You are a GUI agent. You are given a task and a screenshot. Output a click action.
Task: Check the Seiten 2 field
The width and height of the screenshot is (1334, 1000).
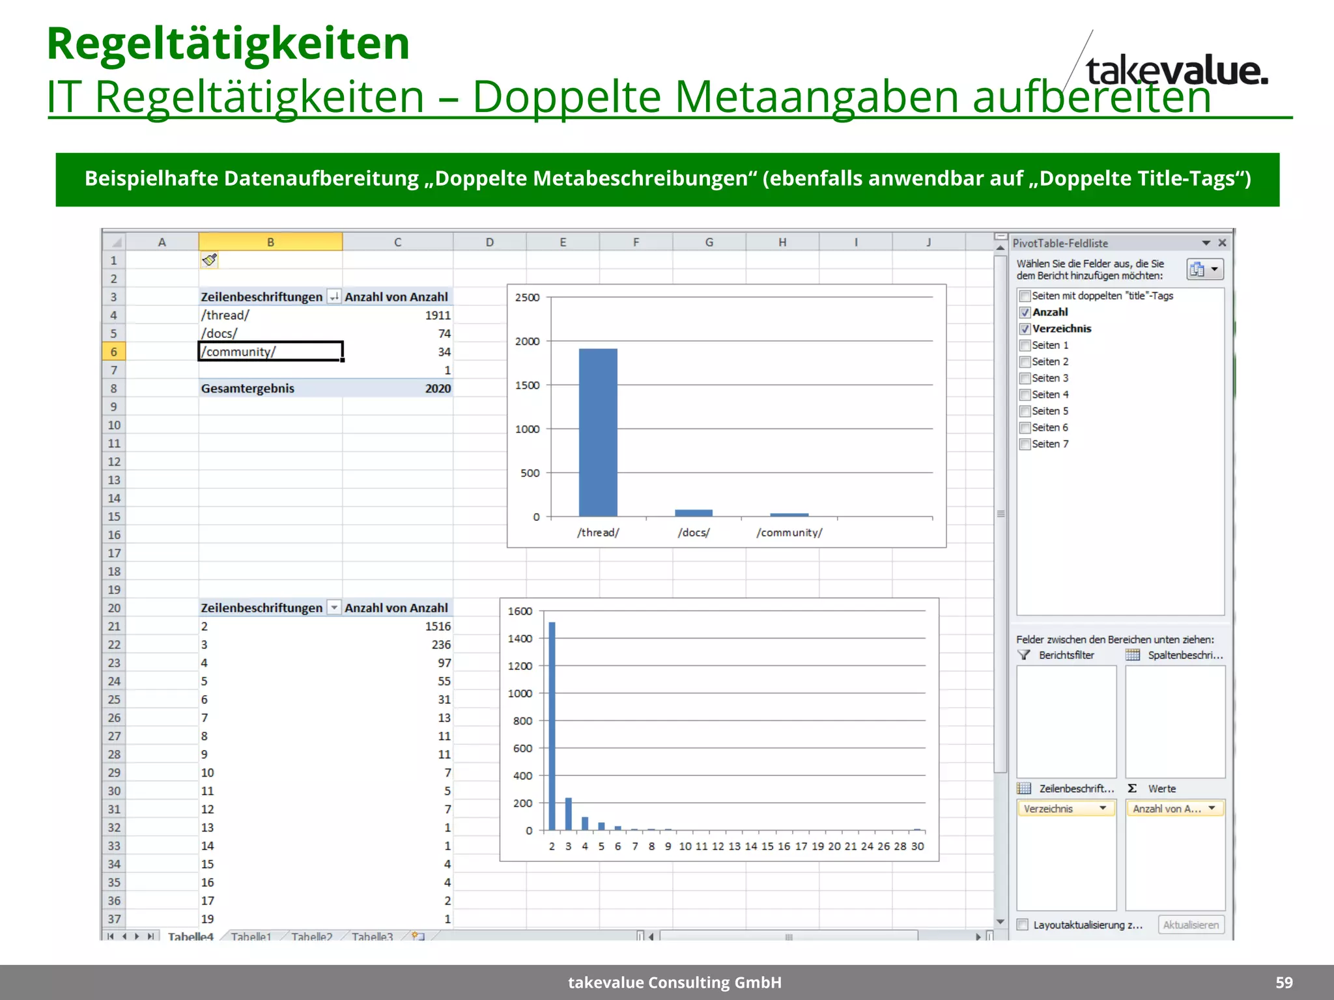pos(1025,361)
